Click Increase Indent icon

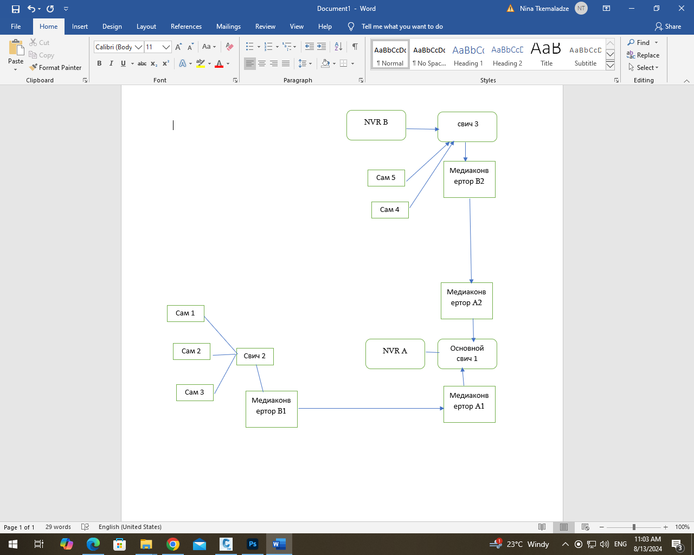(x=322, y=47)
